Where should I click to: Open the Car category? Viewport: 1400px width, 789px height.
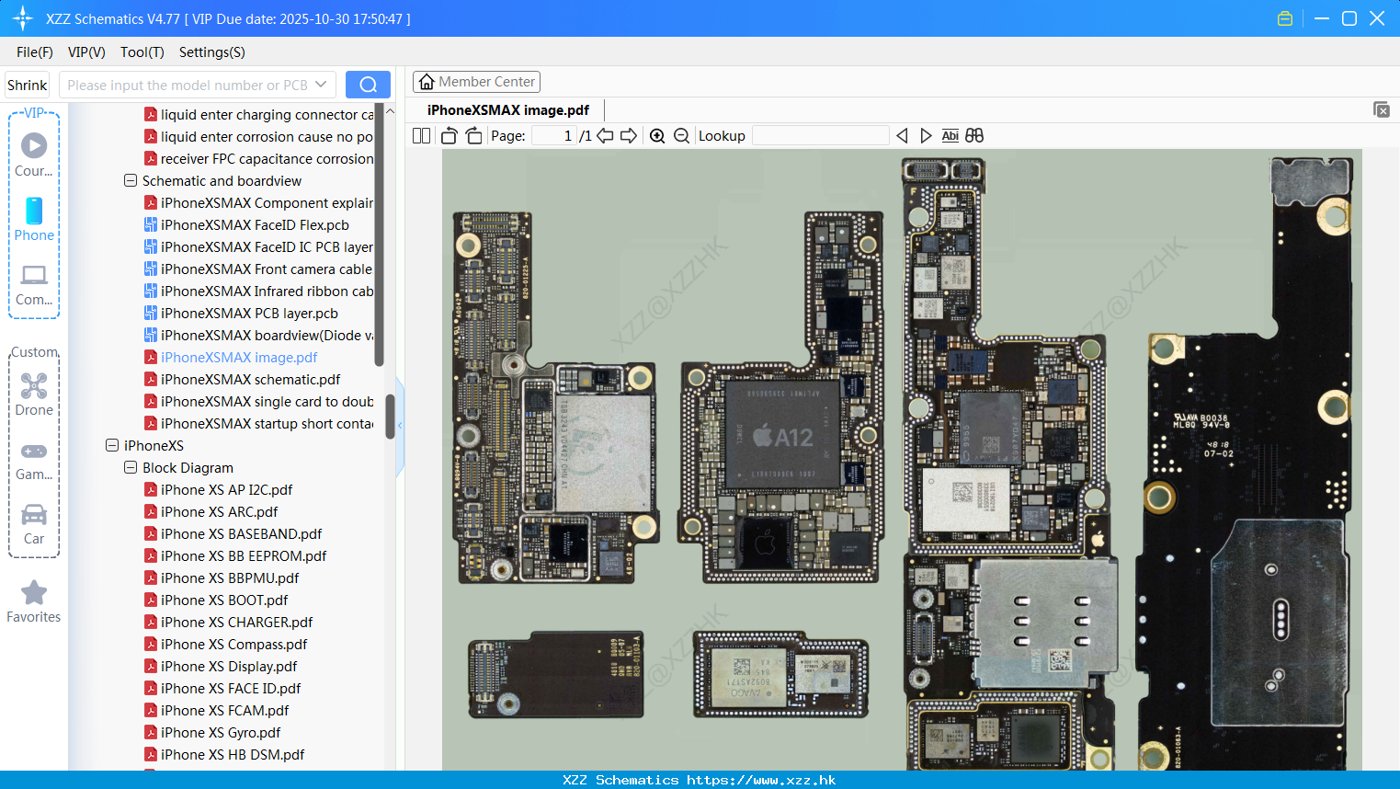tap(34, 523)
